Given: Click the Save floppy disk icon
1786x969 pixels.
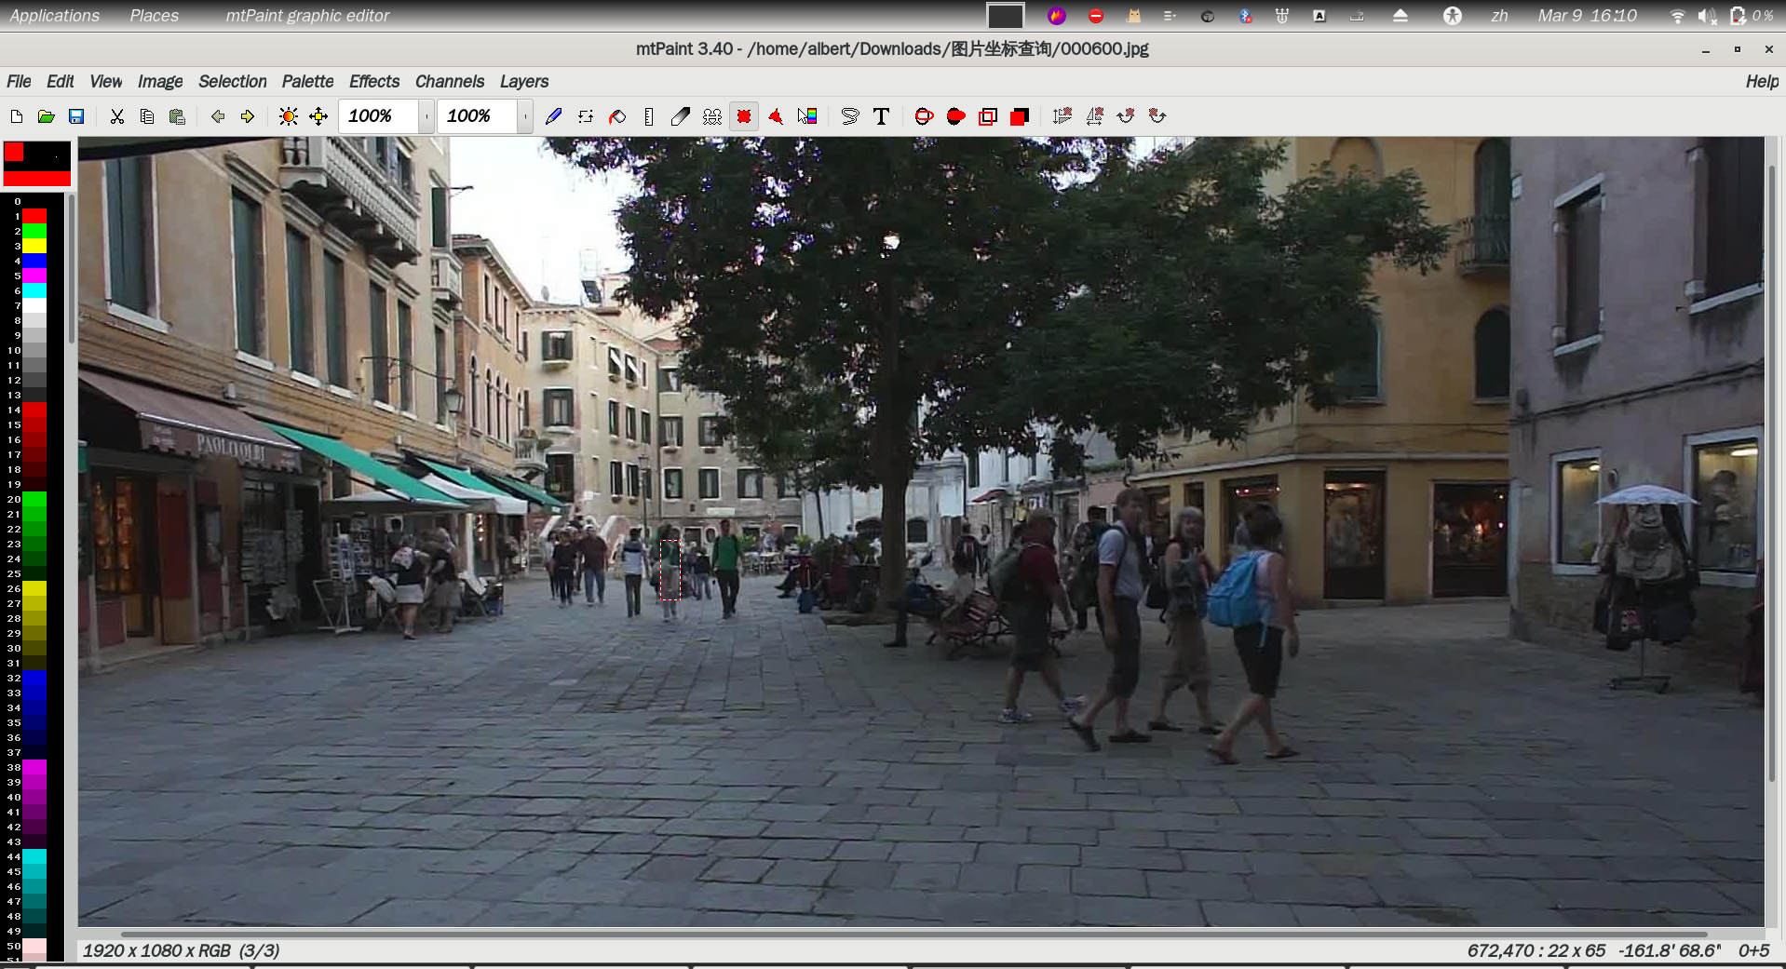Looking at the screenshot, I should 76,116.
